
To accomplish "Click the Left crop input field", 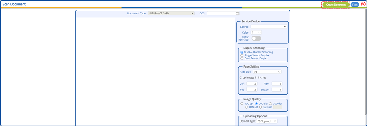I will pos(252,84).
